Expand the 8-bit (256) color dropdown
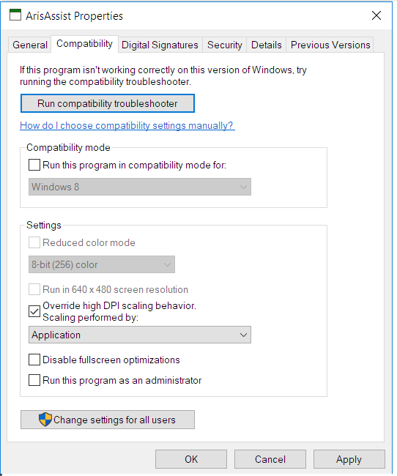The image size is (397, 476). point(102,264)
